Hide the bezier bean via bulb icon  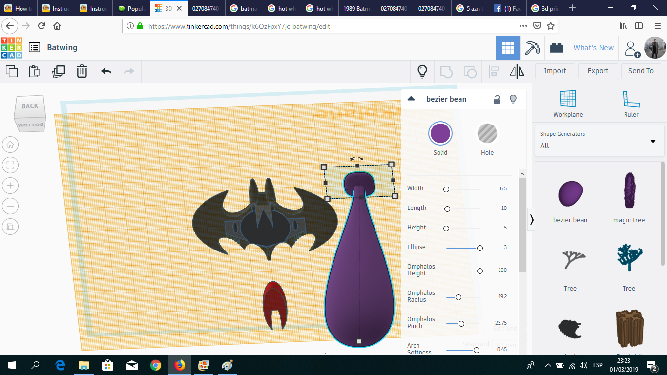click(513, 99)
